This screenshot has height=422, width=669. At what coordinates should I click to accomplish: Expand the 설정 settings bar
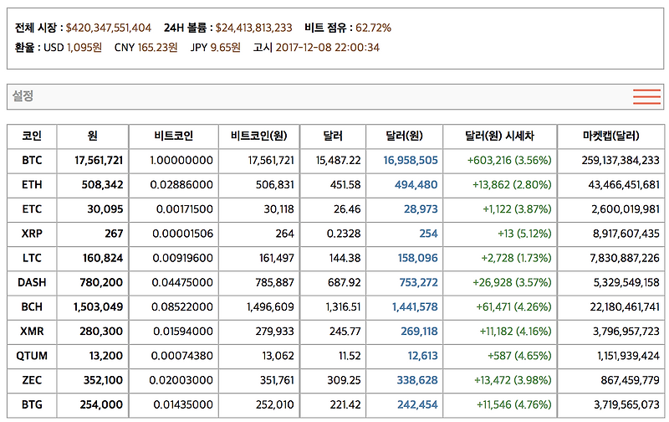coord(335,96)
